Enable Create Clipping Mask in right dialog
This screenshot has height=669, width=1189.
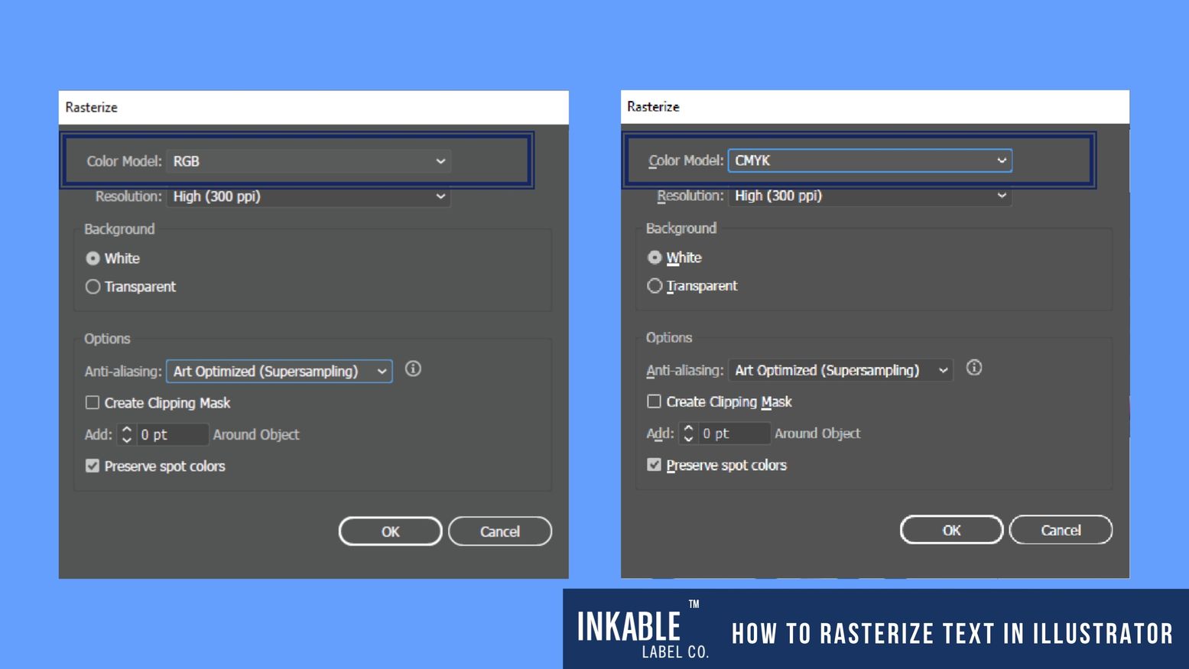655,401
